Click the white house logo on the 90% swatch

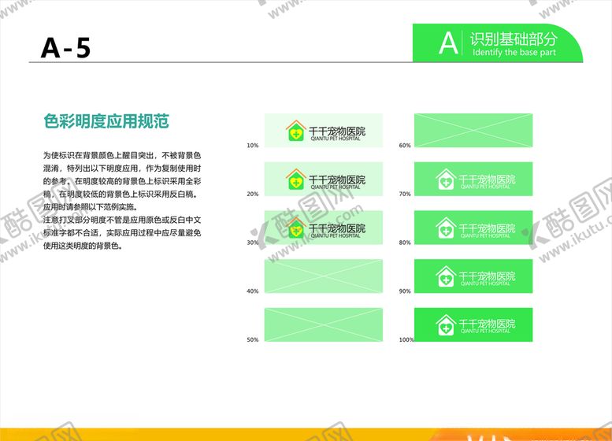click(446, 276)
